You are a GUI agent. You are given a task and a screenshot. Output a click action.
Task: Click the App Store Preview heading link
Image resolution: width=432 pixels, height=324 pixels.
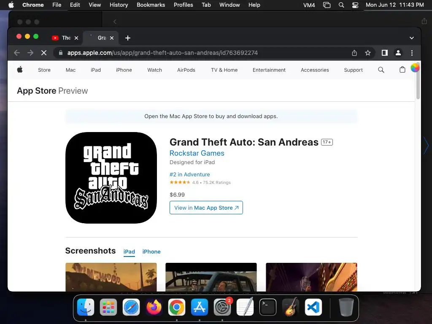(x=52, y=91)
